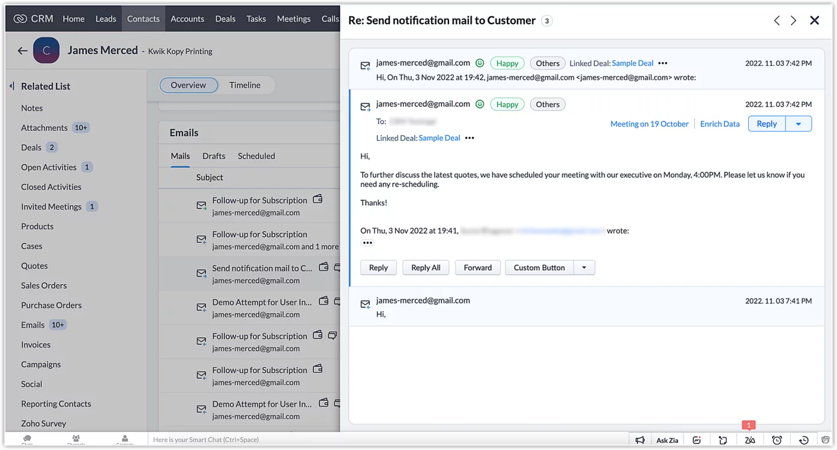Open the Meeting on 19 October link
The image size is (837, 450).
649,124
